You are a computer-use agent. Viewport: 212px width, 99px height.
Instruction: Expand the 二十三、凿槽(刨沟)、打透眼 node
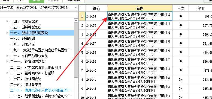coord(7,73)
